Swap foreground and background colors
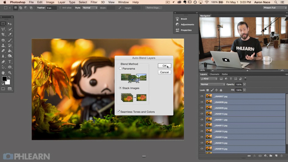The image size is (288, 162). pyautogui.click(x=9, y=77)
